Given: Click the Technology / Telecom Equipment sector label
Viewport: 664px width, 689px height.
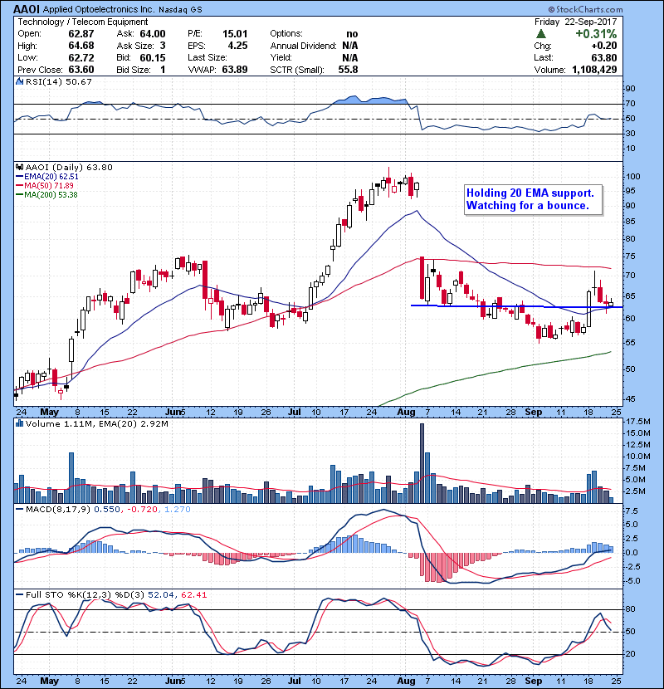Looking at the screenshot, I should pyautogui.click(x=83, y=22).
